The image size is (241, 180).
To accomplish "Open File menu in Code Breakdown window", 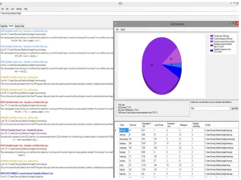I will (x=117, y=29).
